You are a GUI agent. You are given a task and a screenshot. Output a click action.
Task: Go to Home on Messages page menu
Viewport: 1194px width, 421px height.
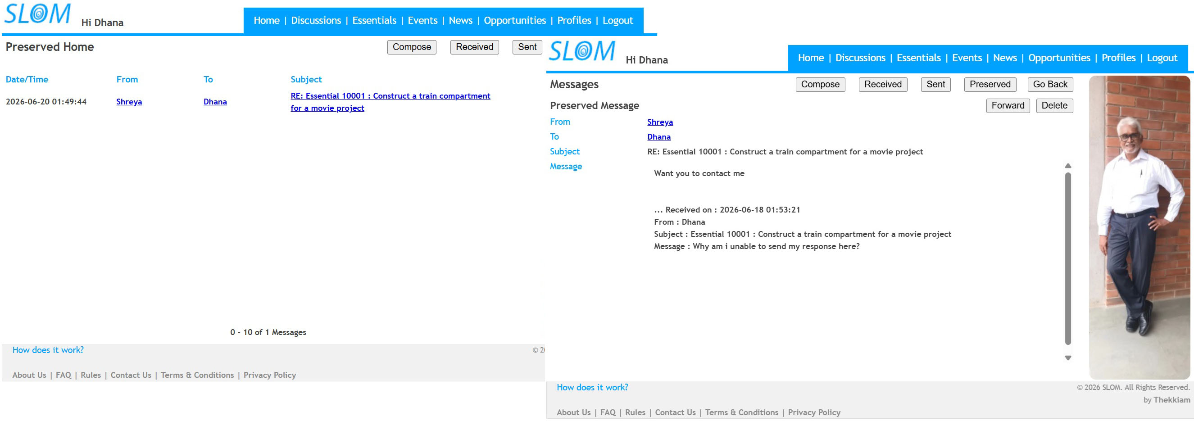(811, 58)
